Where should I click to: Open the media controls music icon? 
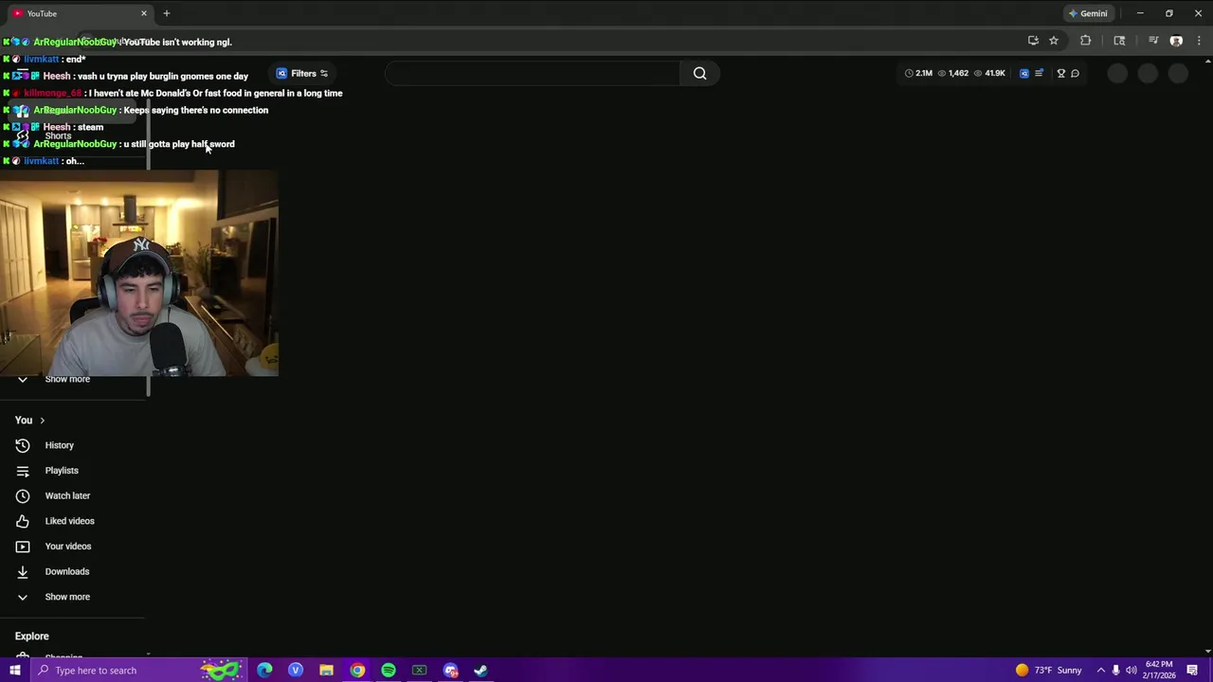(1153, 41)
